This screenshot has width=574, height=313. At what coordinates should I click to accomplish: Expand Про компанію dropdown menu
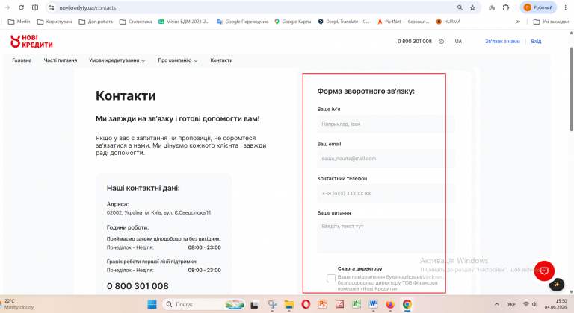click(x=178, y=60)
